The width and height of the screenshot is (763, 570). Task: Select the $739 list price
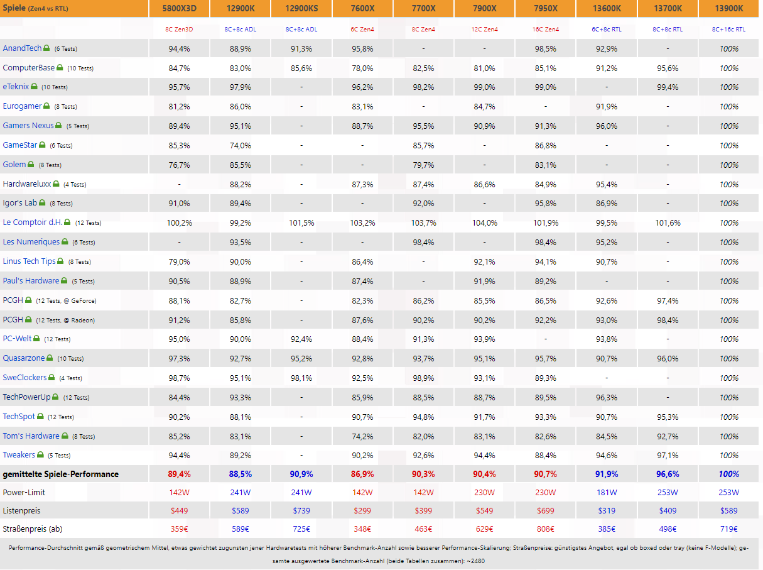point(301,511)
